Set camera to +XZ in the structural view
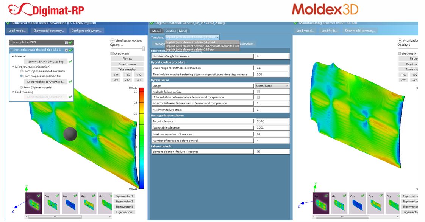Image resolution: width=425 pixels, height=222 pixels. coord(127,75)
